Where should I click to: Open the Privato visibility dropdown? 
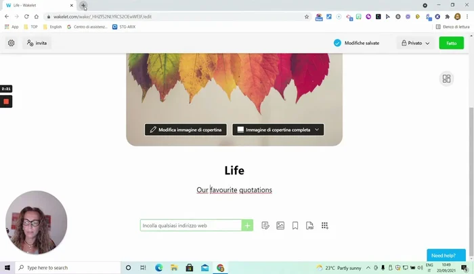[x=415, y=43]
